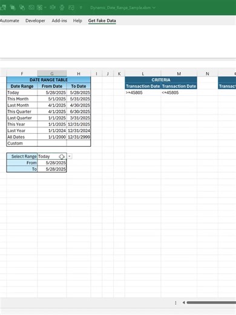This screenshot has width=236, height=315.
Task: Click the Select Range label cell
Action: (x=22, y=156)
